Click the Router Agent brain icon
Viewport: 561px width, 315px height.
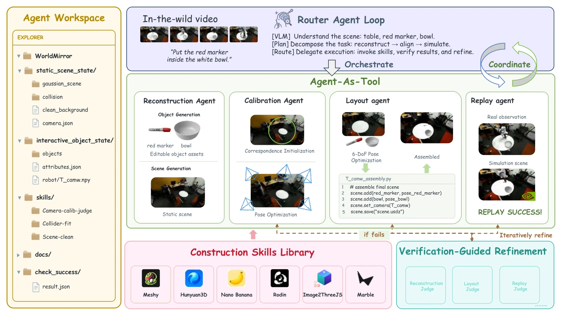pos(283,19)
